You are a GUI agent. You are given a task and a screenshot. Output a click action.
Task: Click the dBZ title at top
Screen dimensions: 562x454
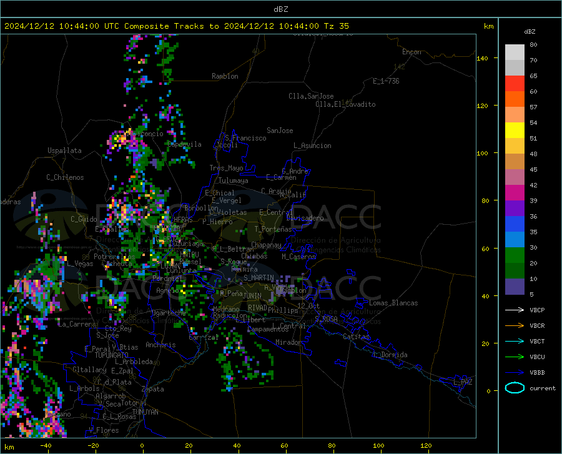[x=280, y=9]
